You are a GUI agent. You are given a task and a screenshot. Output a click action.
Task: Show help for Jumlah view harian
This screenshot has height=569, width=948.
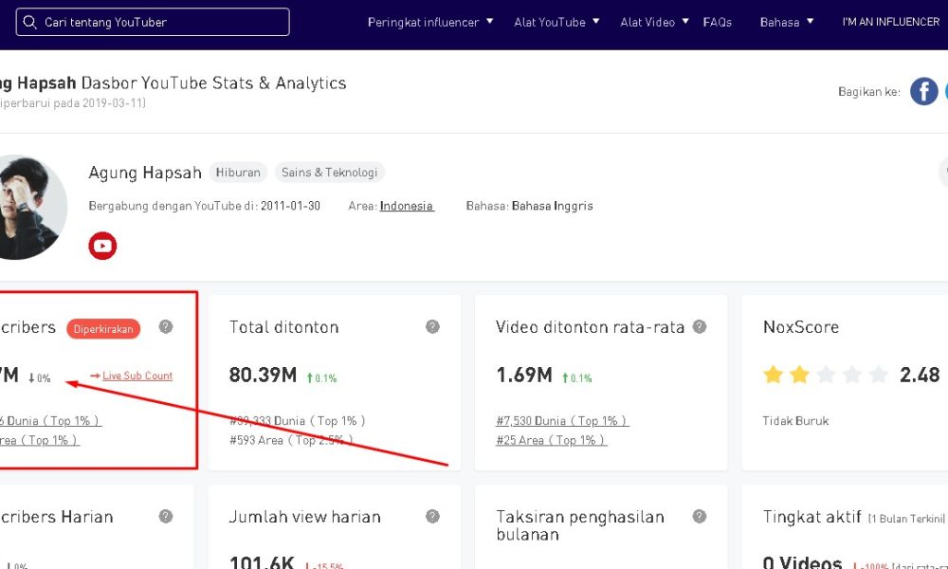pos(432,517)
